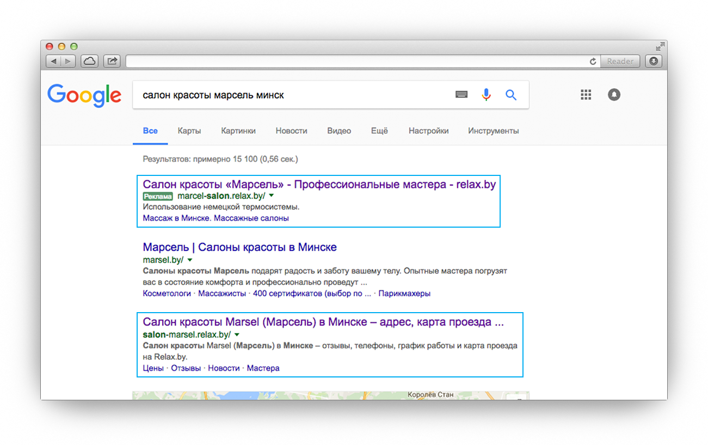This screenshot has height=445, width=708.
Task: Open the Ещё menu
Action: point(379,131)
